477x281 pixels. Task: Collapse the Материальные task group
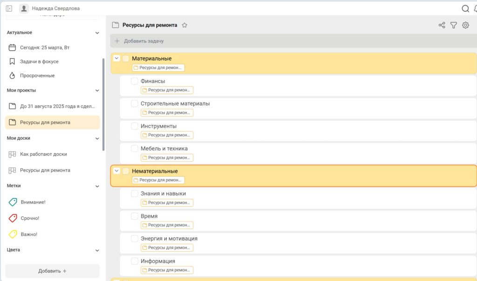click(x=117, y=58)
